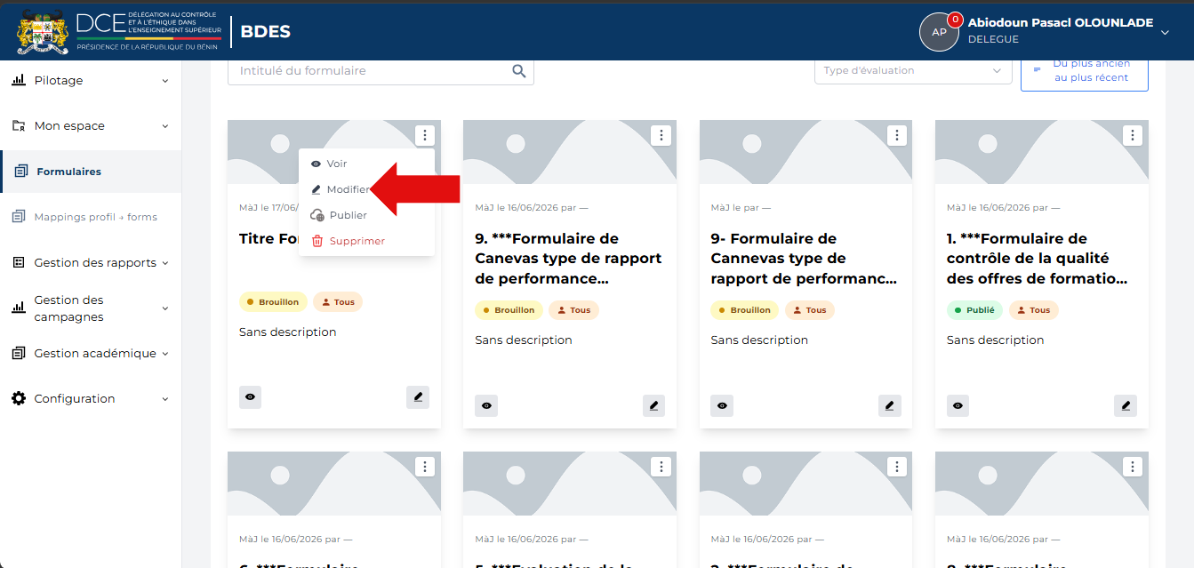Image resolution: width=1194 pixels, height=568 pixels.
Task: Open three-dot menu on Canevas type card
Action: tap(661, 135)
